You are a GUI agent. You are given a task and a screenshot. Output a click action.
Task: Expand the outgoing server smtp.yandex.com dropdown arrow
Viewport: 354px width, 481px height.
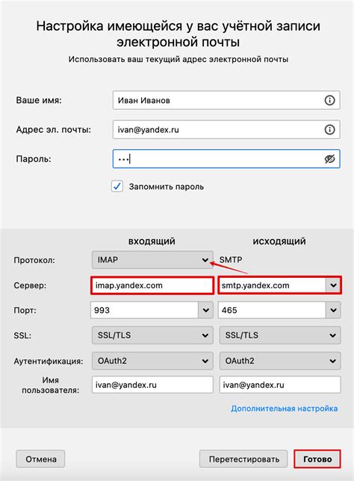pos(333,285)
